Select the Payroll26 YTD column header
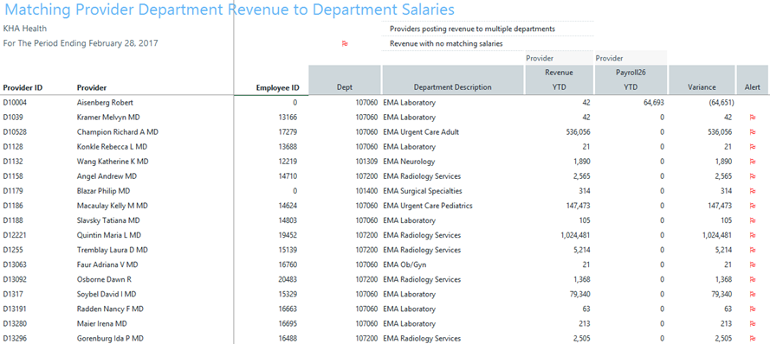 point(631,80)
